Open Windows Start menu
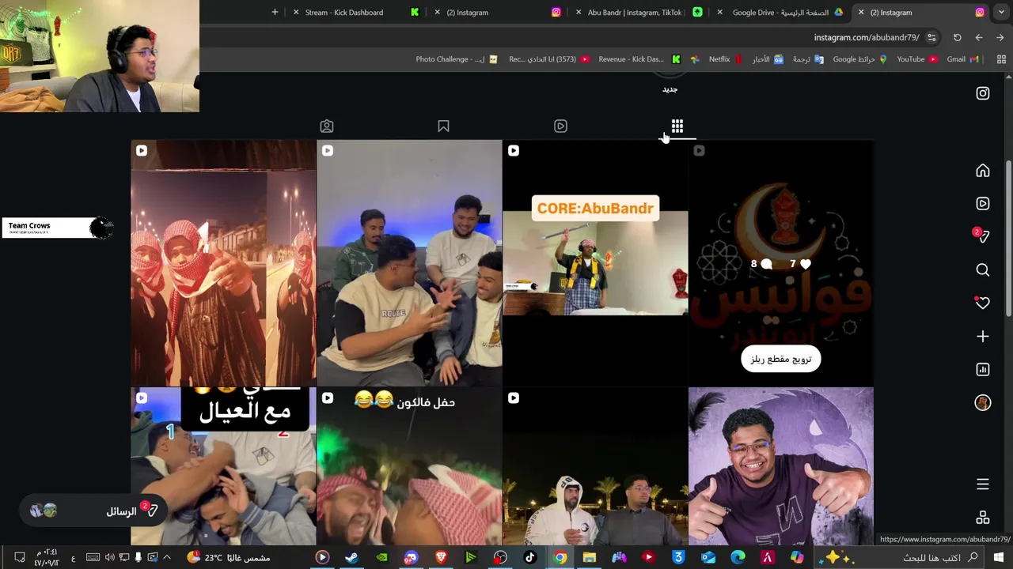The height and width of the screenshot is (569, 1013). pyautogui.click(x=999, y=557)
